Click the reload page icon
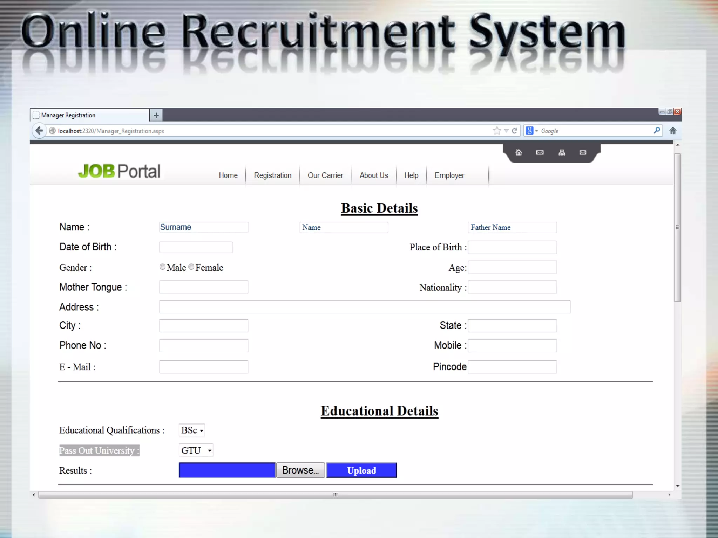This screenshot has height=538, width=718. click(x=514, y=131)
